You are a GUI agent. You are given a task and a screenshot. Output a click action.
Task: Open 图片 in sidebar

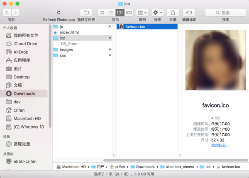pos(24,68)
